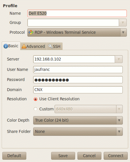Viewport: 130px width, 162px height.
Task: Click the Default button
Action: [x=14, y=156]
